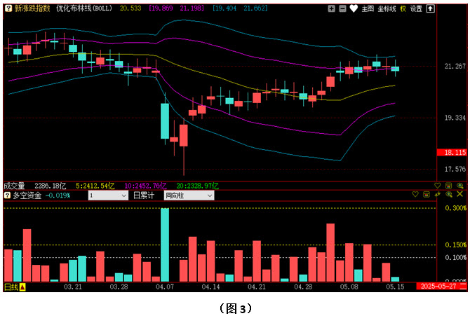Image resolution: width=470 pixels, height=323 pixels.
Task: Click the 05.15 date marker
Action: coord(395,287)
